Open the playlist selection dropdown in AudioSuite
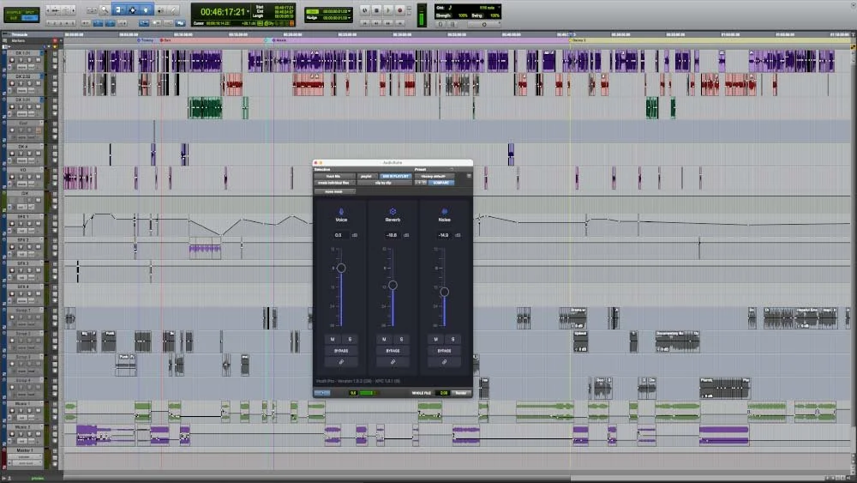Viewport: 857px width, 483px height. click(366, 176)
